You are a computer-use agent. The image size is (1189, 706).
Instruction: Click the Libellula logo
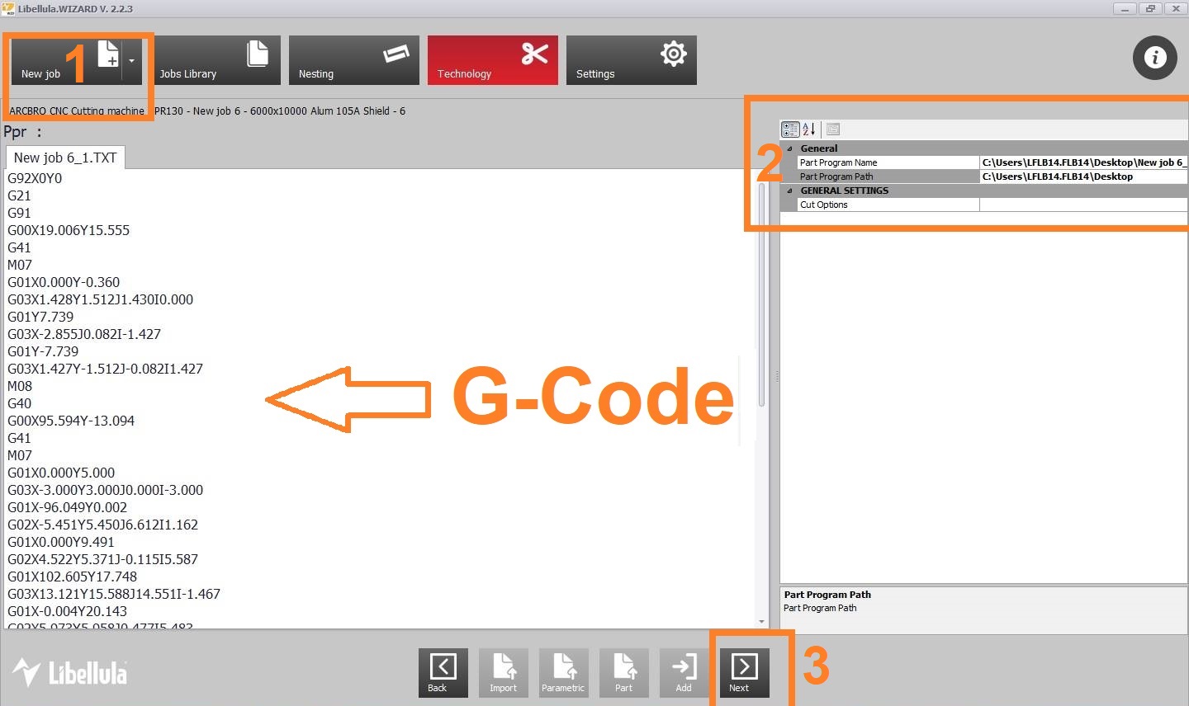pyautogui.click(x=70, y=672)
